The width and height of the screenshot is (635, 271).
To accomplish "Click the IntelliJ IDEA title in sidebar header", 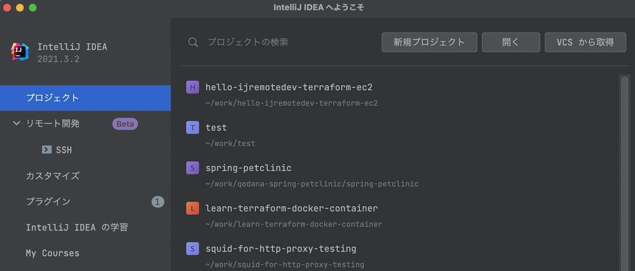I will 72,47.
